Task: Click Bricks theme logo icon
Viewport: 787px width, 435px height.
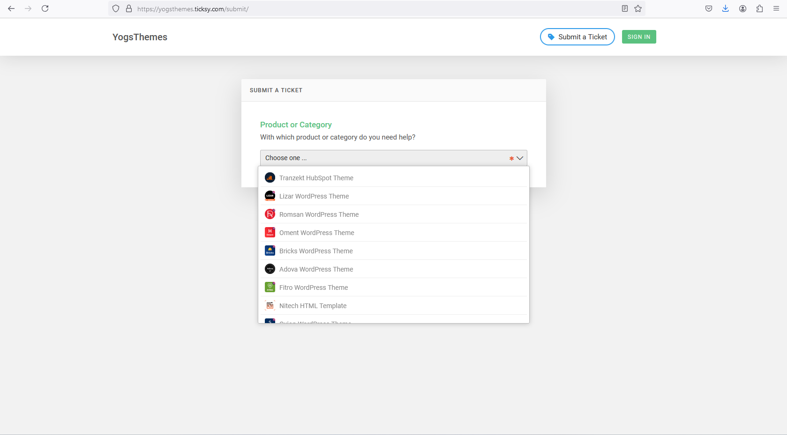Action: pyautogui.click(x=270, y=251)
